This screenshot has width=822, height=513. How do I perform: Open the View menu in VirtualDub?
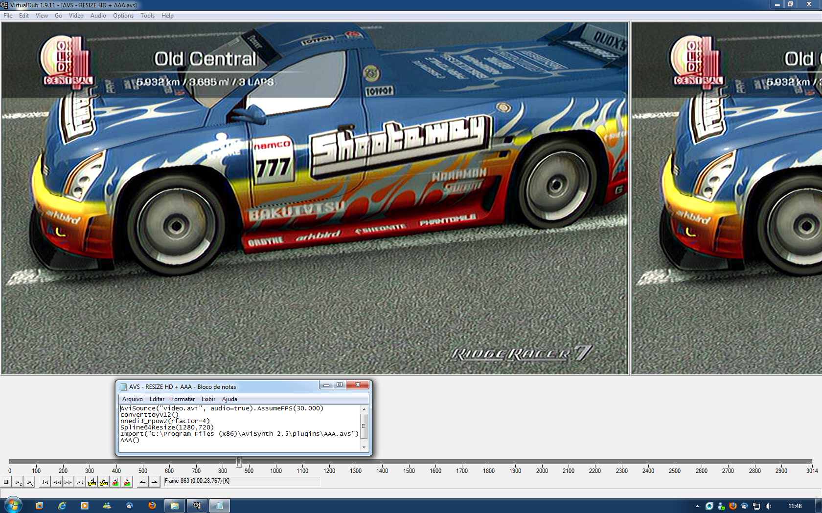click(x=42, y=16)
